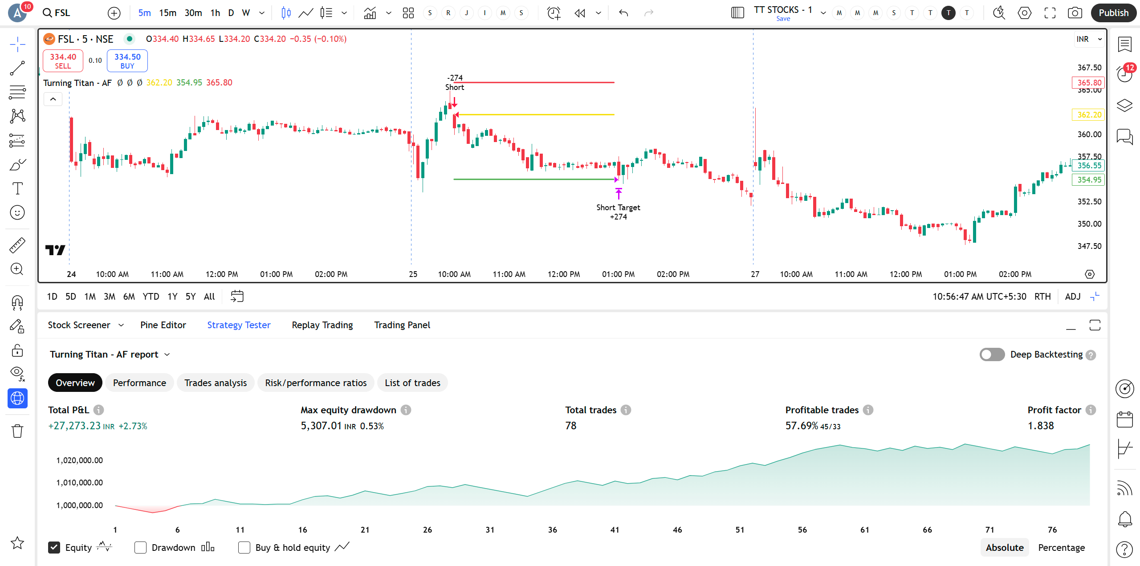This screenshot has width=1140, height=566.
Task: Select the trend line drawing tool
Action: click(x=17, y=68)
